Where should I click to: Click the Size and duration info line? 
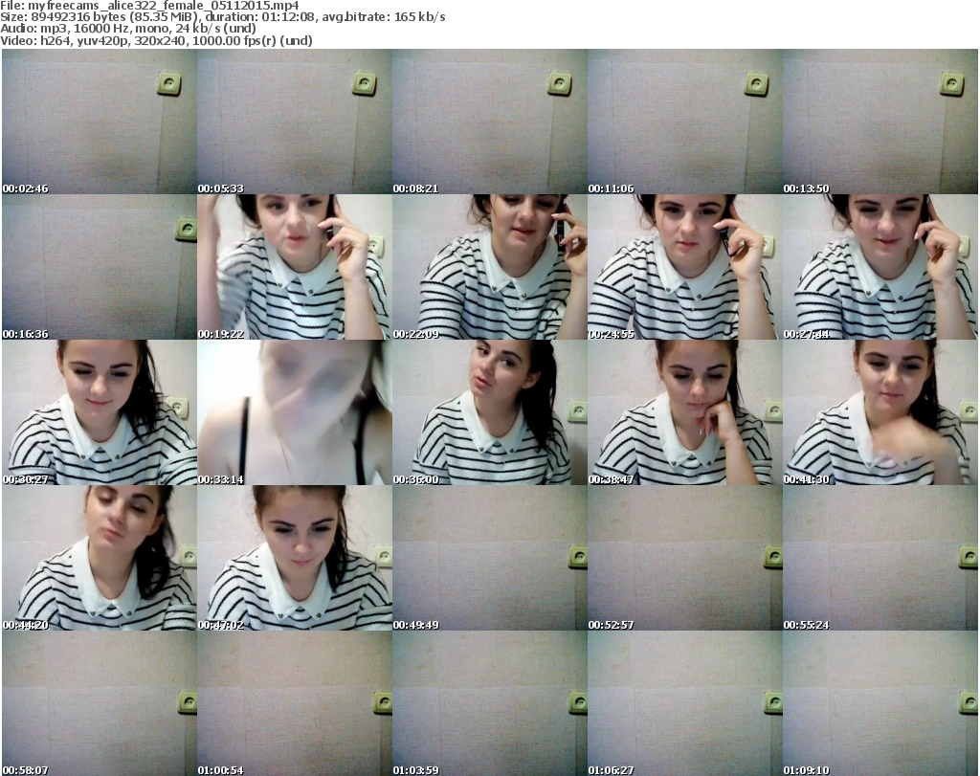(x=222, y=17)
